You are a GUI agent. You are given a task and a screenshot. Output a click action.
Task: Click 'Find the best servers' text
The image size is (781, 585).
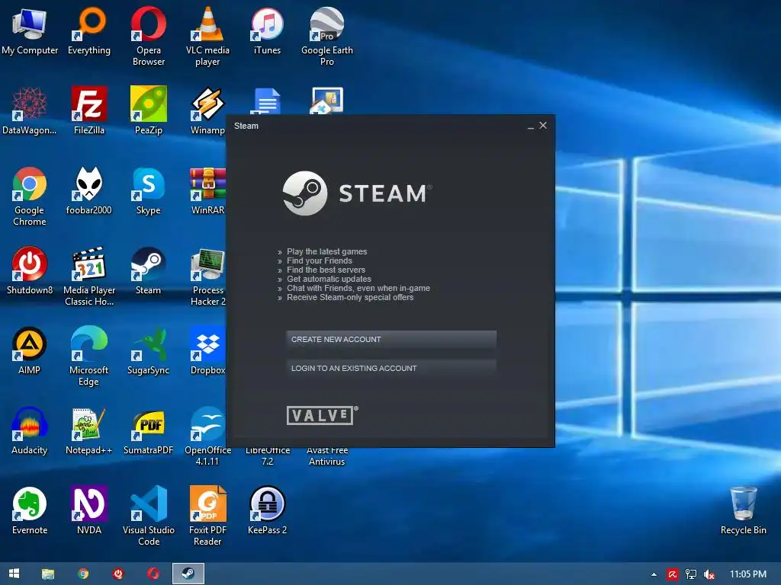tap(326, 270)
